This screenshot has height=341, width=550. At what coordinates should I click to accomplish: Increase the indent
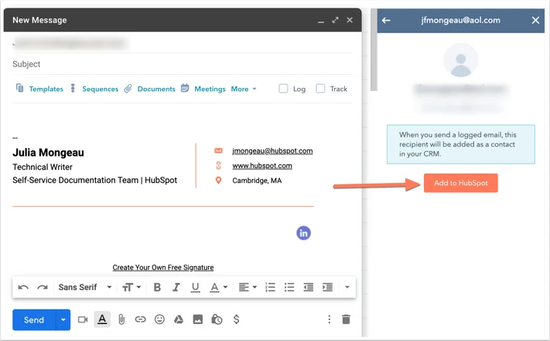pos(327,287)
